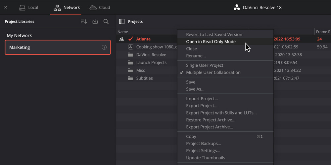This screenshot has width=331, height=165.
Task: Click the sort project libraries icon
Action: point(84,21)
